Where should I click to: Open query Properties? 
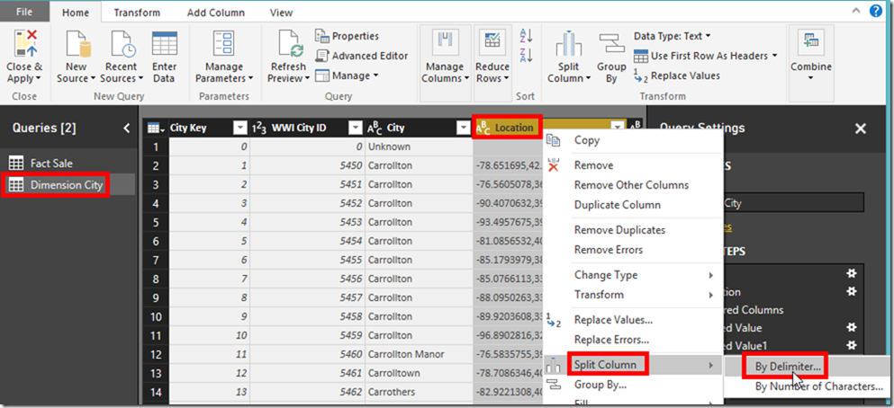click(348, 36)
